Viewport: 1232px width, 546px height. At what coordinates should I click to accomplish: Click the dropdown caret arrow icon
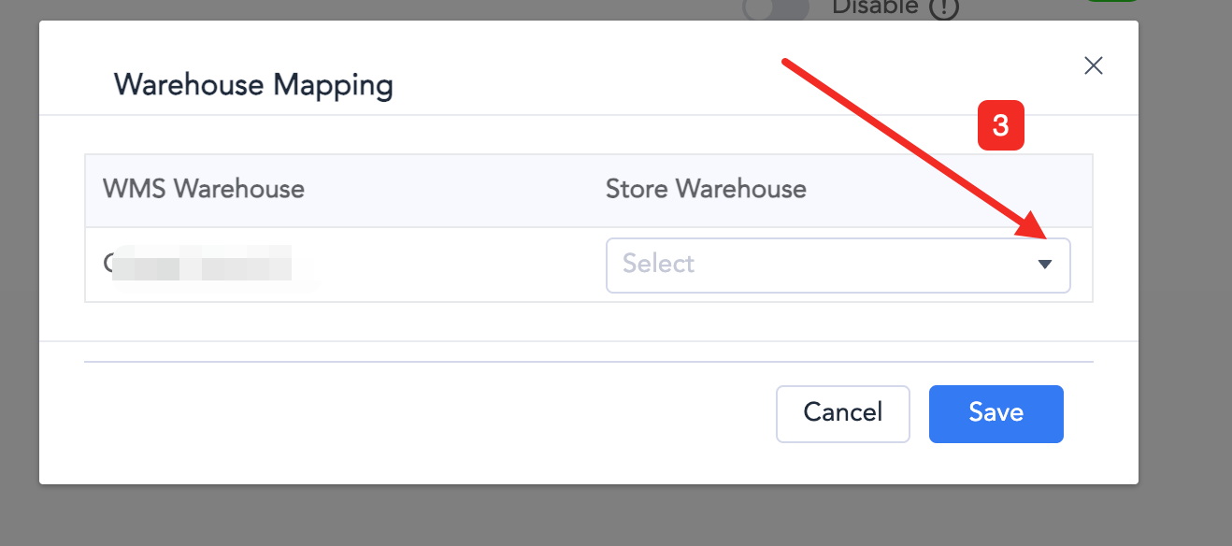(1045, 265)
